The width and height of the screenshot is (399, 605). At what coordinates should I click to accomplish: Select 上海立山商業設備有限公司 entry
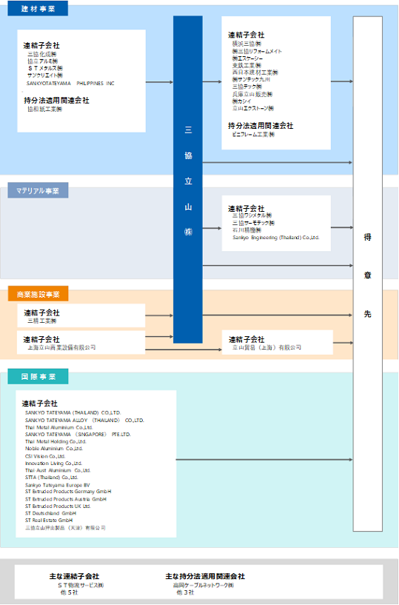(61, 347)
